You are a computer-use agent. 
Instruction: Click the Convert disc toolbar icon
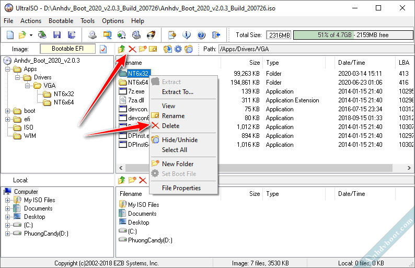coord(121,35)
